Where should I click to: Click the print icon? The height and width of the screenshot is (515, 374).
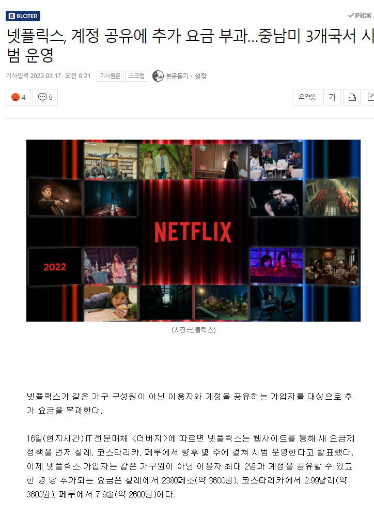pos(352,97)
